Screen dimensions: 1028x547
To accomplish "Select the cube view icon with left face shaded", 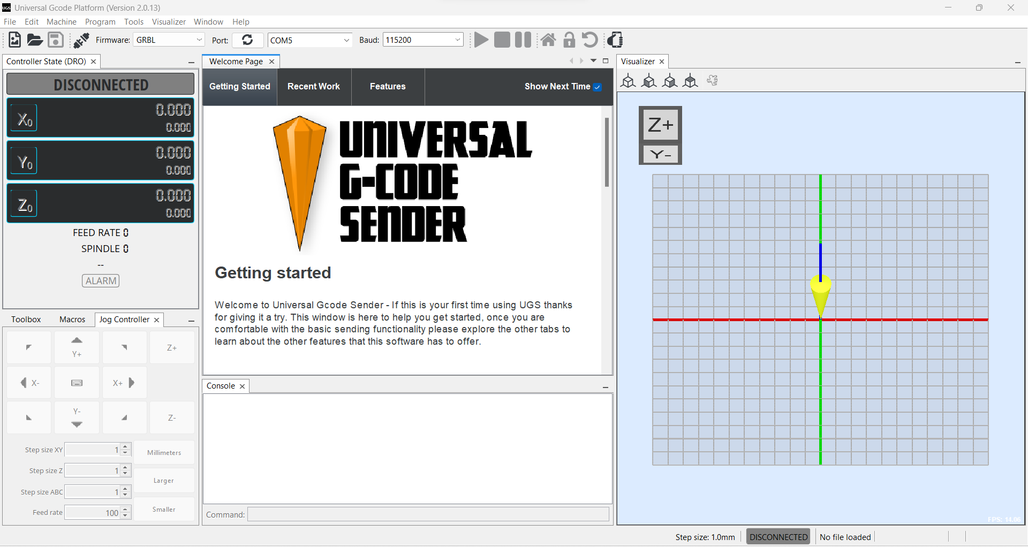I will (x=649, y=81).
